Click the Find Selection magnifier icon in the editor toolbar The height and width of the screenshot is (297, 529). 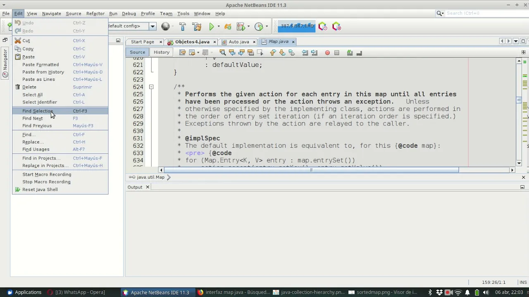point(222,52)
